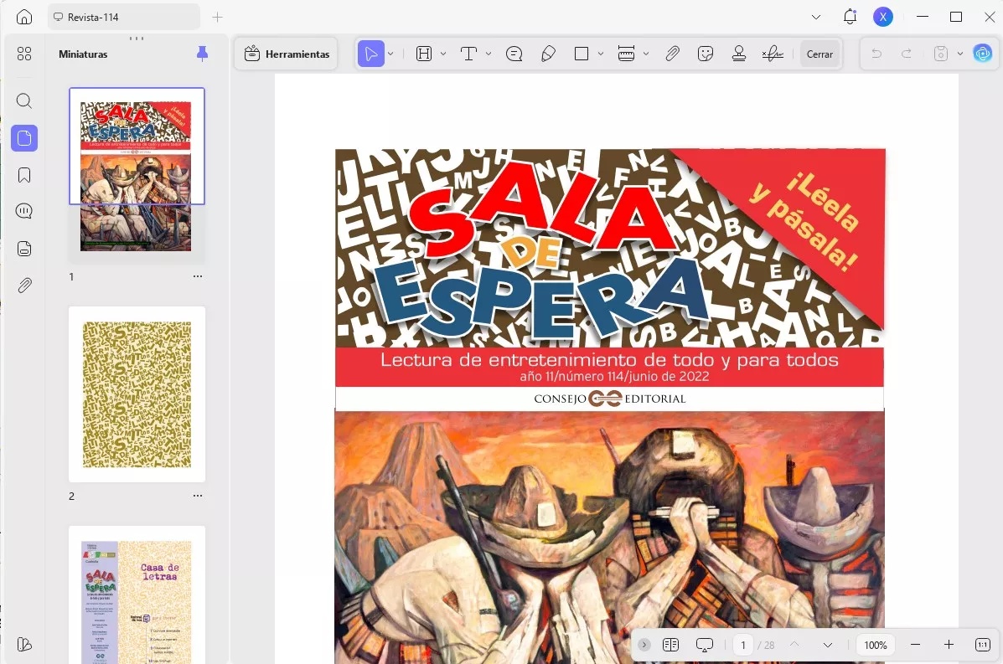This screenshot has height=664, width=1003.
Task: Pin the Miniaturas panel
Action: [202, 54]
